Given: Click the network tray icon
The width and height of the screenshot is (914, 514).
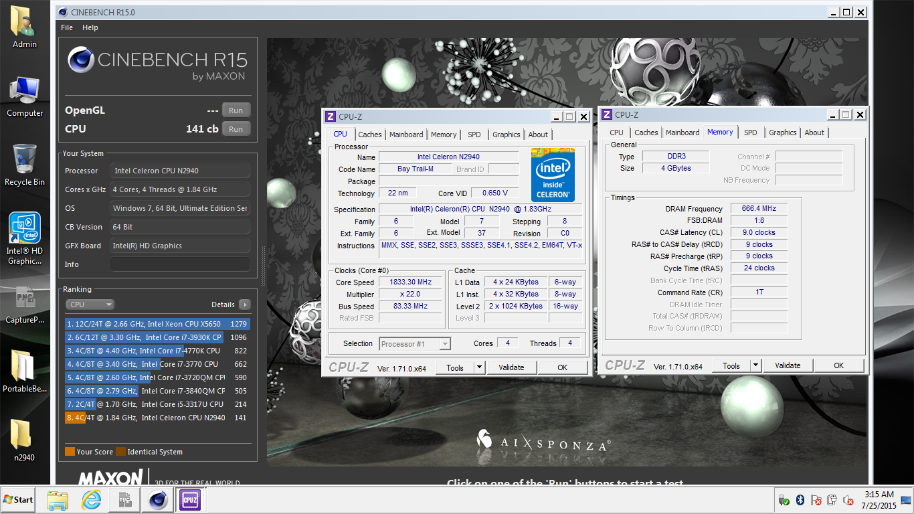Looking at the screenshot, I should 832,500.
